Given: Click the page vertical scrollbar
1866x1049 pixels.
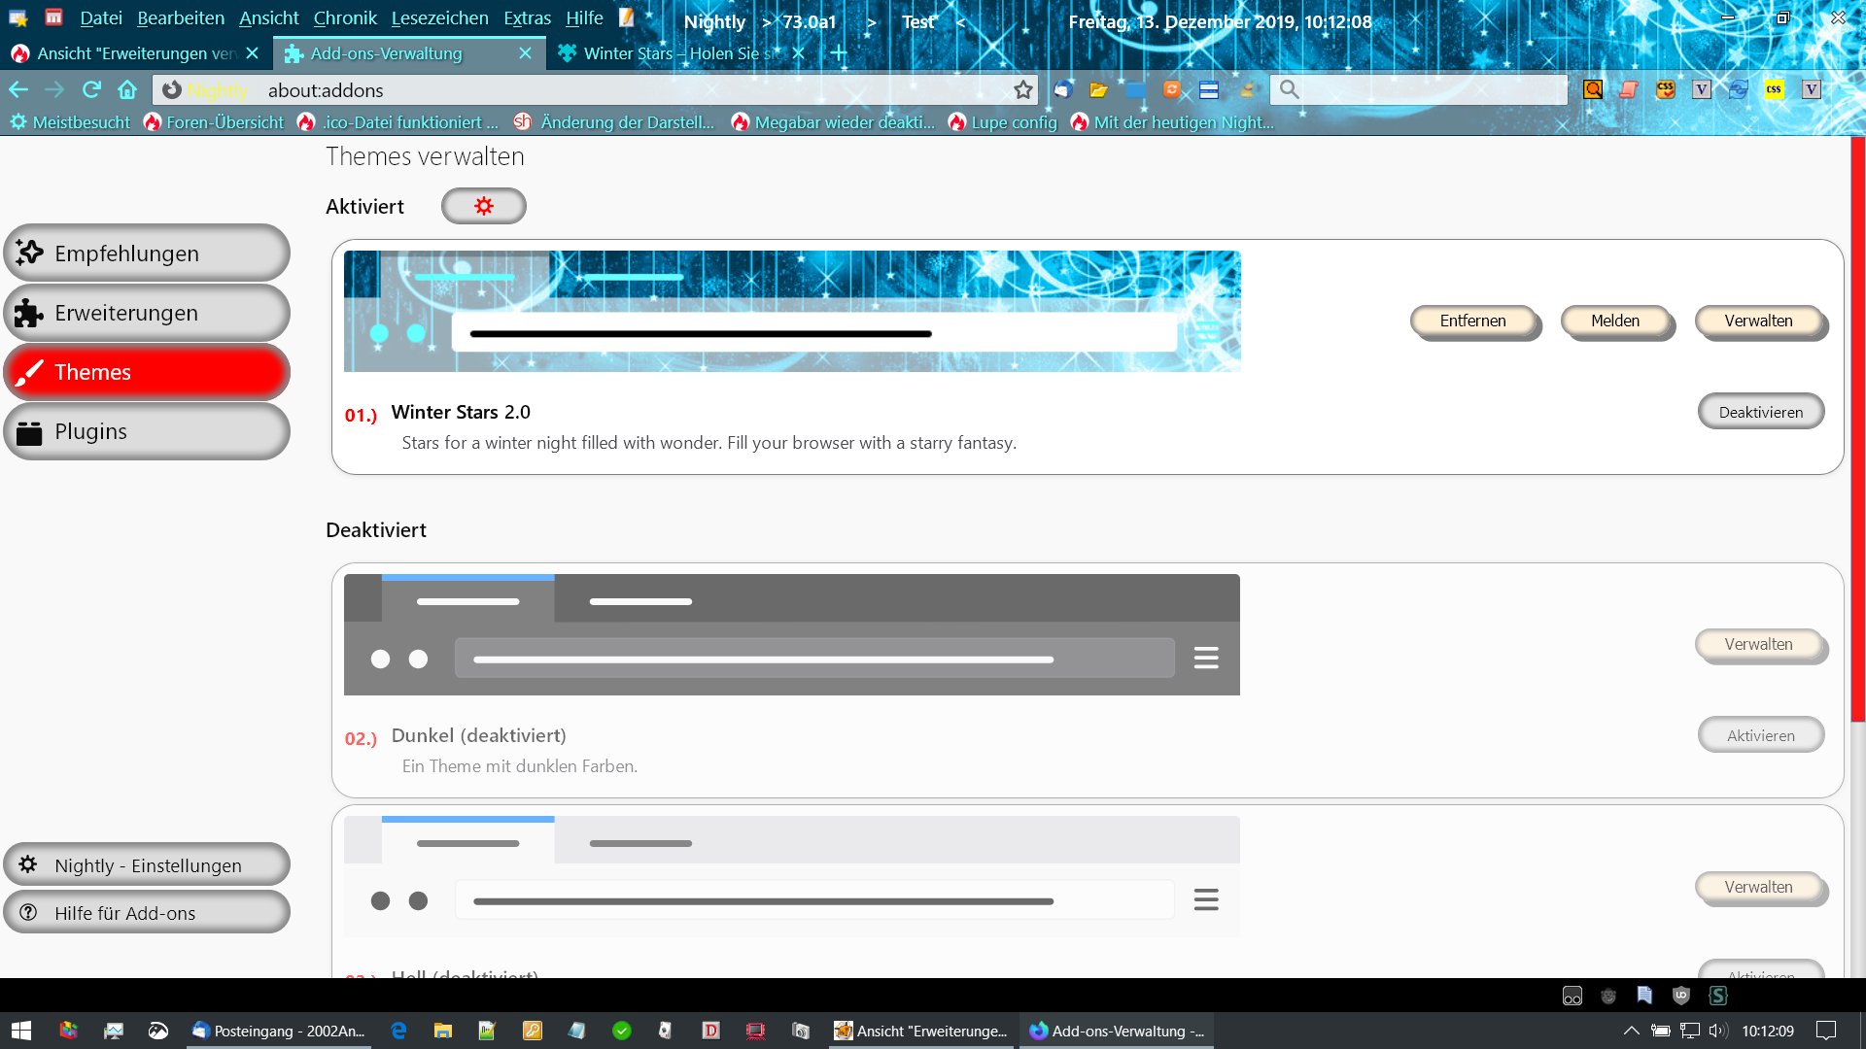Looking at the screenshot, I should tap(1857, 427).
